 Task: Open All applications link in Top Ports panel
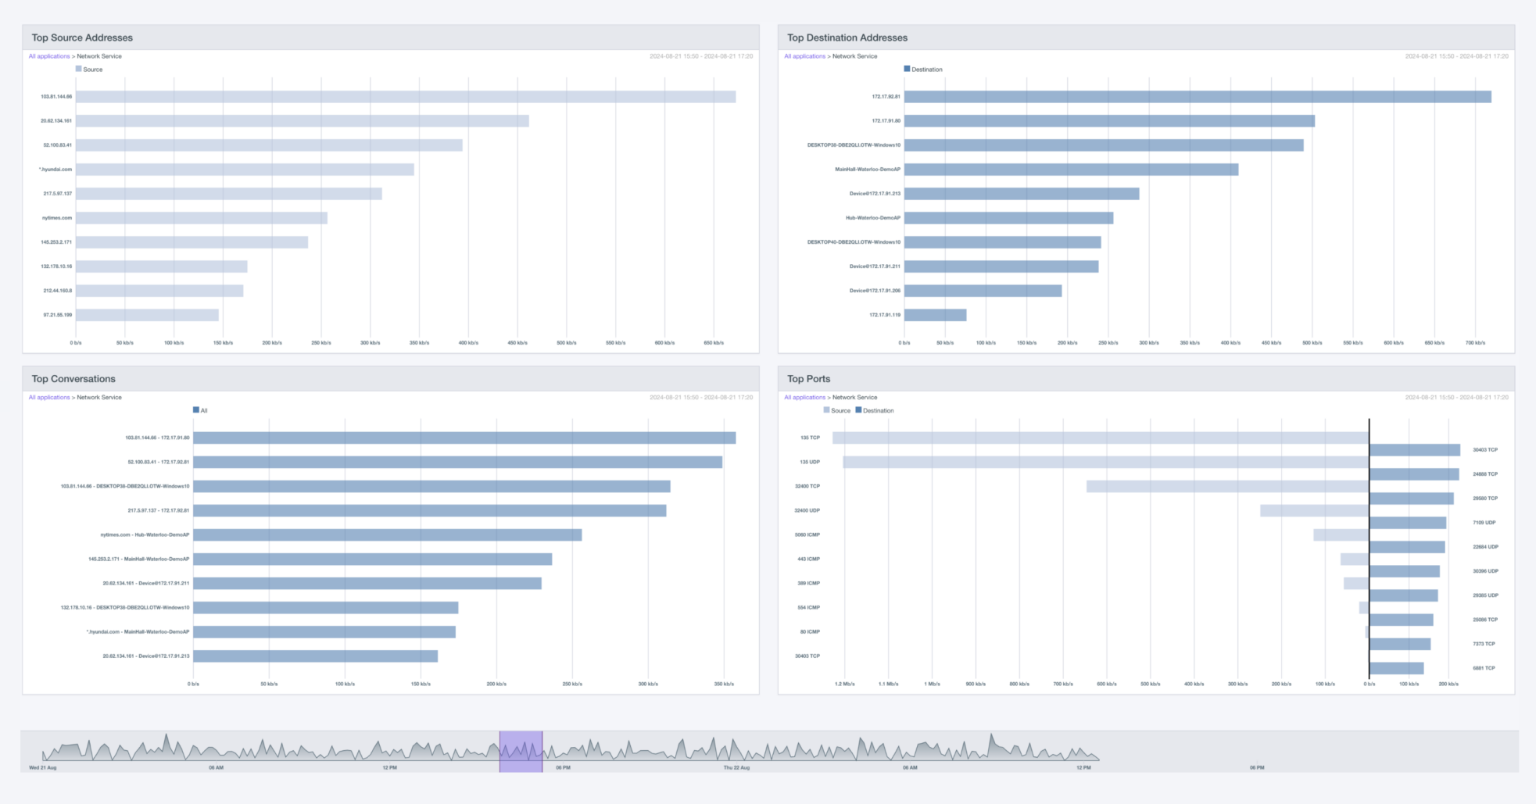click(x=804, y=397)
